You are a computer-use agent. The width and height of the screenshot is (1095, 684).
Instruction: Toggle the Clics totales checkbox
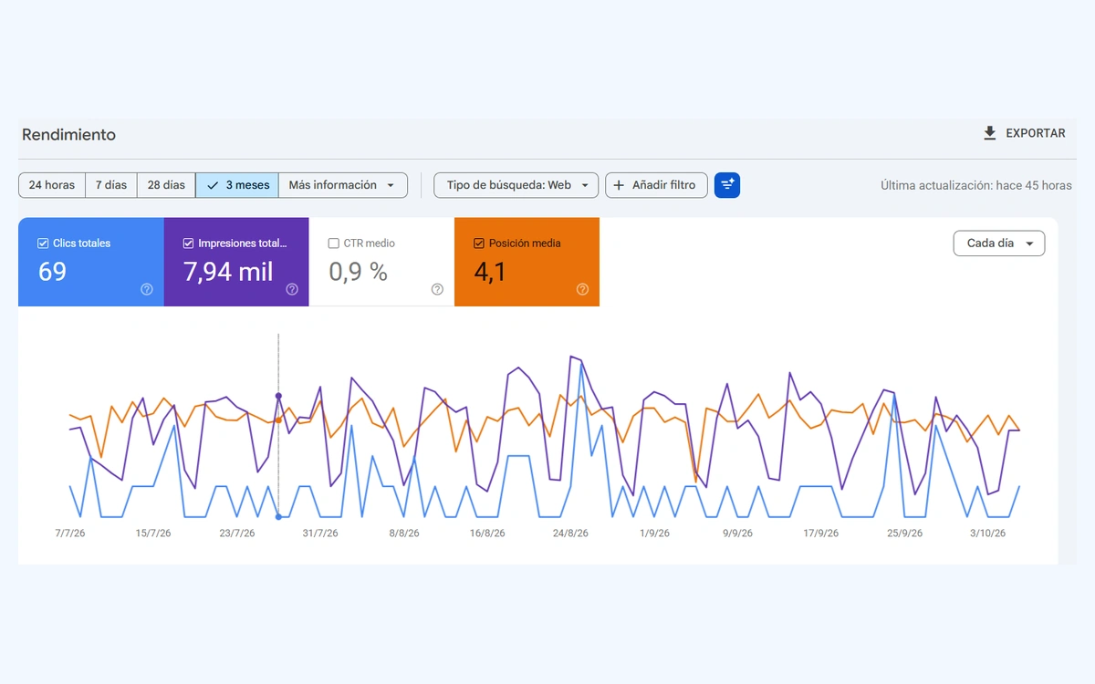click(43, 244)
